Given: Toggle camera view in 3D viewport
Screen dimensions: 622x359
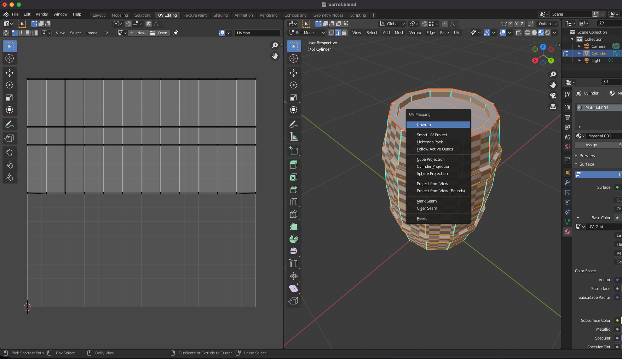Looking at the screenshot, I should [553, 96].
